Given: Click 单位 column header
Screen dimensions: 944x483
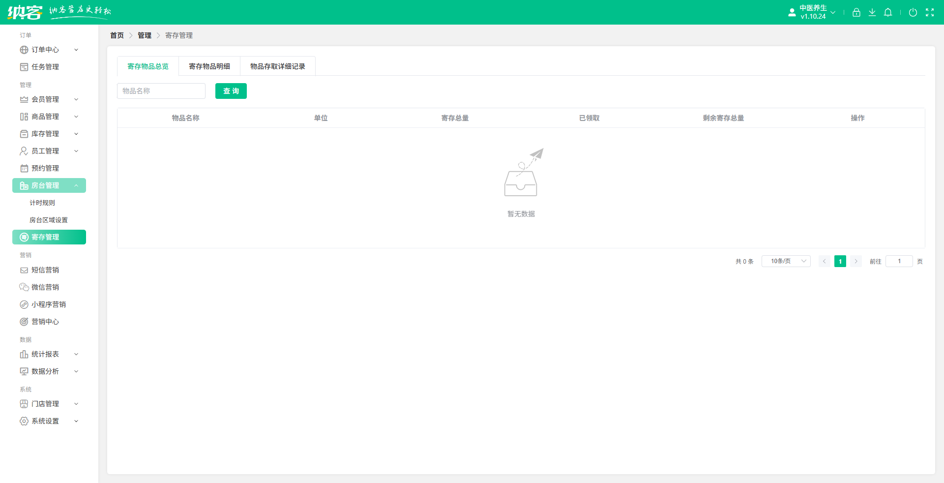Looking at the screenshot, I should coord(321,118).
